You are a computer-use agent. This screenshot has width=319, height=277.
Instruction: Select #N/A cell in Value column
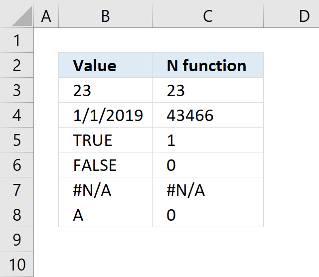pos(105,190)
